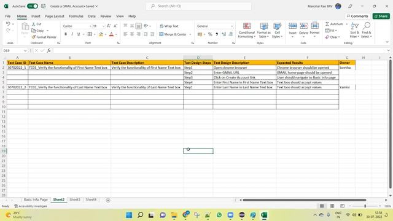This screenshot has width=393, height=221.
Task: Increase font size with the larger A icon
Action: pos(109,26)
